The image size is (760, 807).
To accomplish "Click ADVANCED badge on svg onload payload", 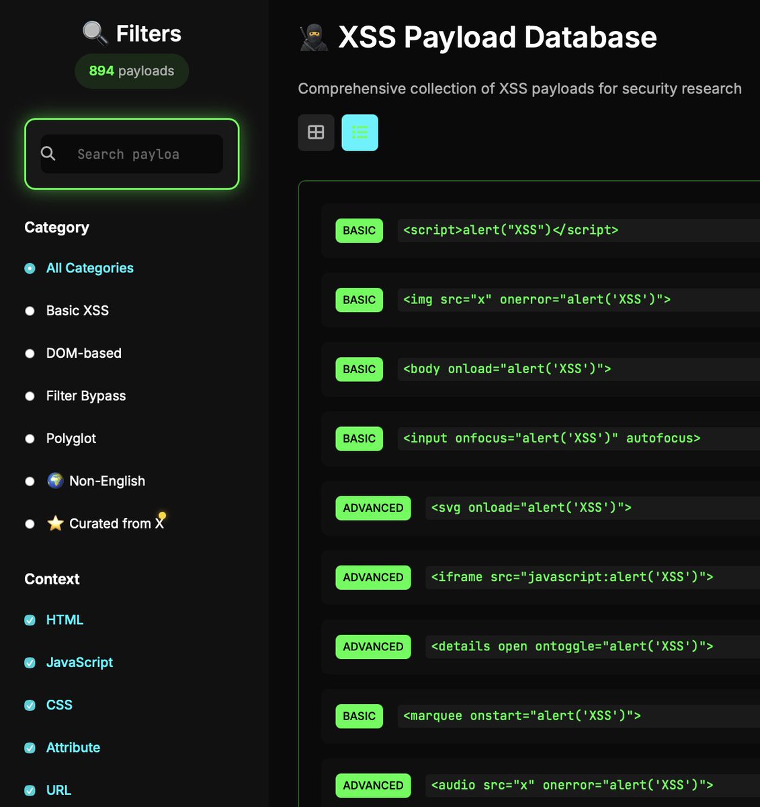I will [373, 508].
